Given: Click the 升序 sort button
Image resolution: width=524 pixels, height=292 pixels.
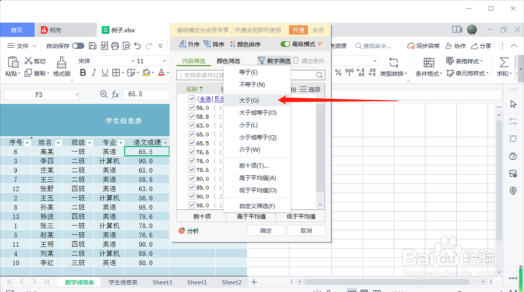Looking at the screenshot, I should 189,44.
